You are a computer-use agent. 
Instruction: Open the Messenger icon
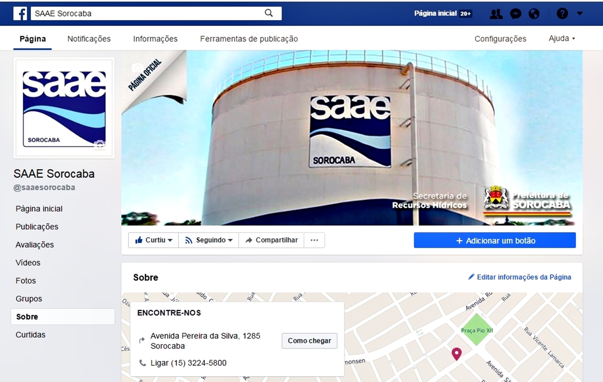tap(515, 14)
